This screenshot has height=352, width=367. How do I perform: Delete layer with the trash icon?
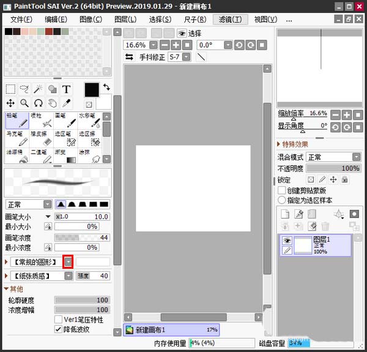click(x=325, y=227)
